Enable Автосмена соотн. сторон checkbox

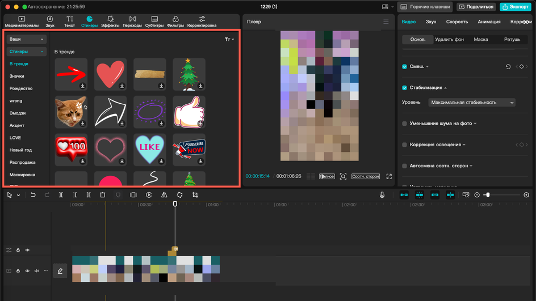tap(404, 166)
